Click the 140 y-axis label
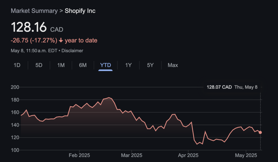 [15, 125]
